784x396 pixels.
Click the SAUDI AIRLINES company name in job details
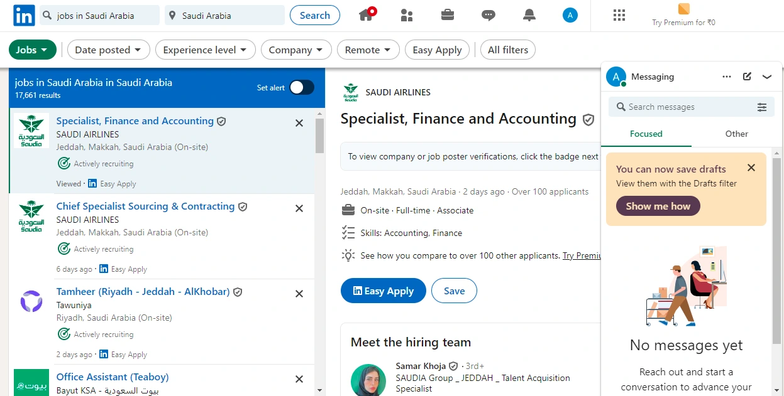[x=398, y=92]
